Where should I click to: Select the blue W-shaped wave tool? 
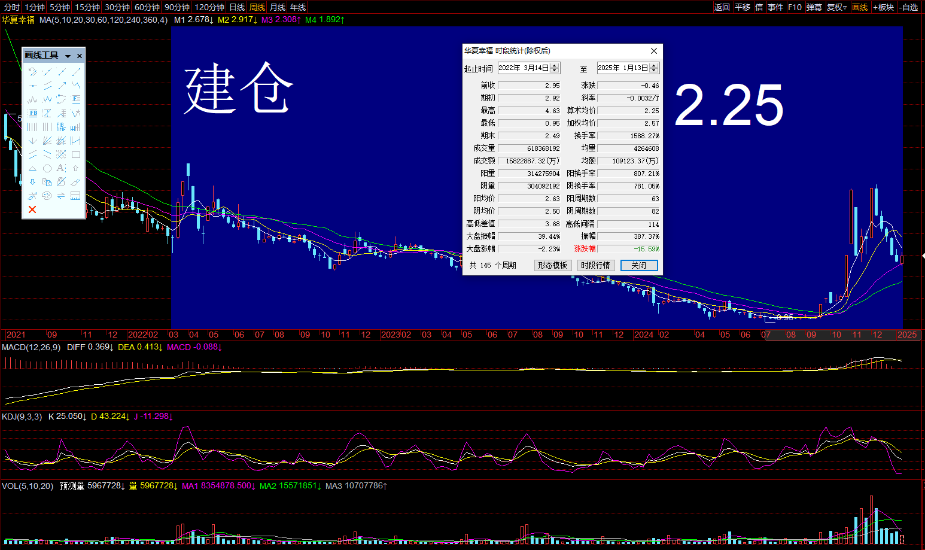[x=47, y=99]
